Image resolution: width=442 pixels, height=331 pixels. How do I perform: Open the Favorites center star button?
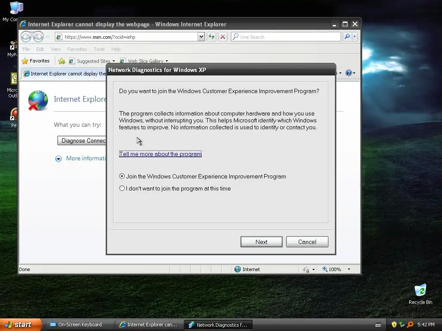tap(35, 61)
